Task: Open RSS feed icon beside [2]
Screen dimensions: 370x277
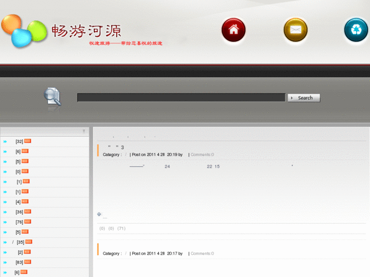Action: [27, 252]
